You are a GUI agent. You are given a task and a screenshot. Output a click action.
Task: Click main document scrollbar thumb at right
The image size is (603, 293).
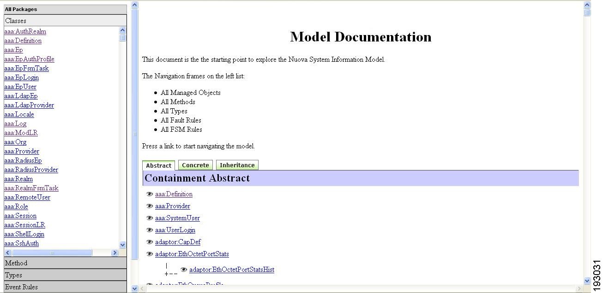pos(587,12)
